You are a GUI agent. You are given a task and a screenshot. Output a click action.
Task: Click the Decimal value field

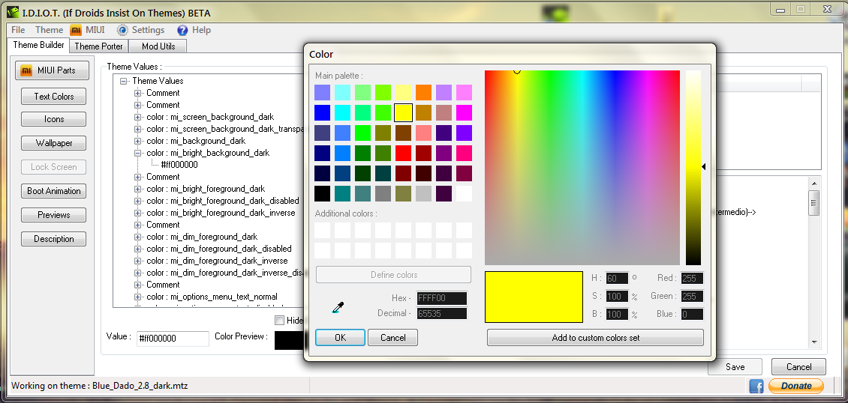pos(441,313)
